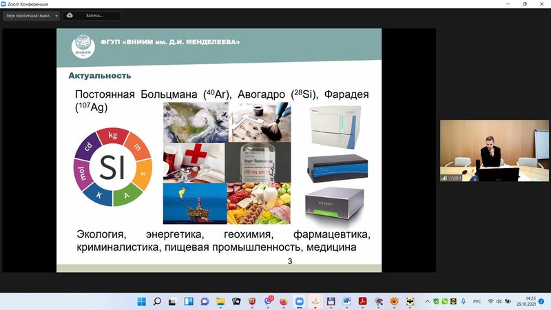Switch the РУС keyboard language indicator
Screen dimensions: 551x310
475,301
